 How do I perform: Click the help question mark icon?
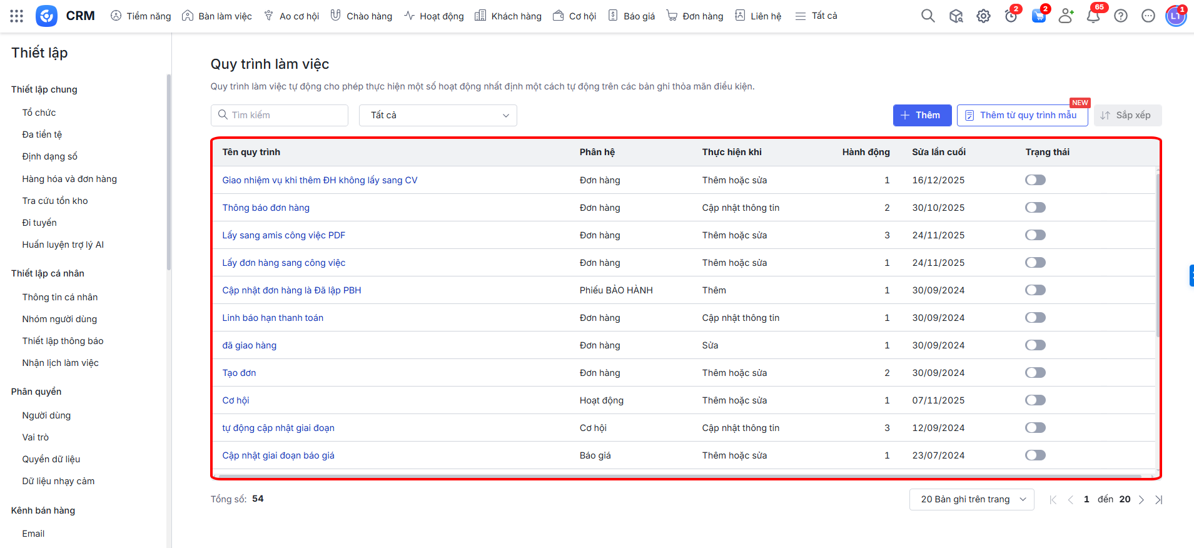[1121, 16]
